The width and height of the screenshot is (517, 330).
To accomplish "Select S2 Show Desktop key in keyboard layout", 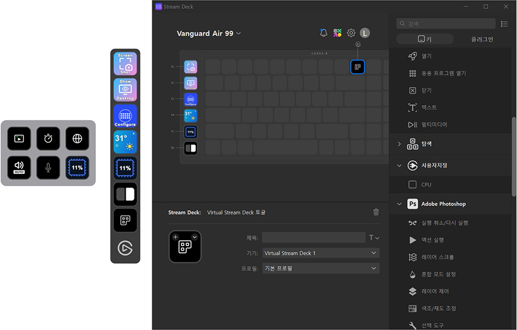I will coord(190,83).
